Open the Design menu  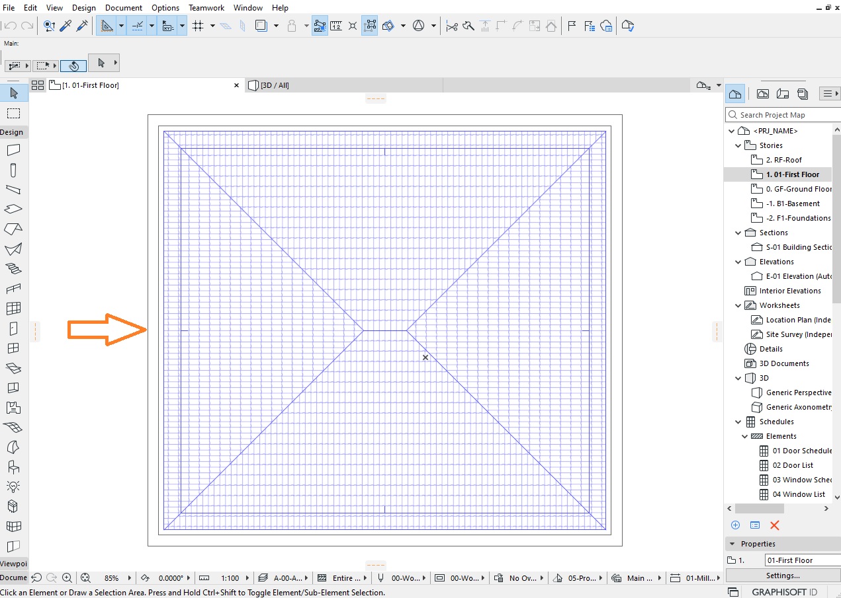(x=84, y=7)
